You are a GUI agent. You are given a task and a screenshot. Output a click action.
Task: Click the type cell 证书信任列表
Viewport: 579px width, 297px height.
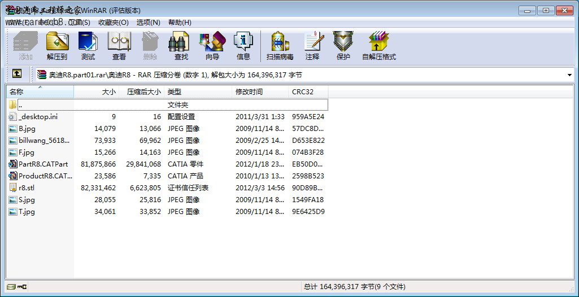tap(188, 188)
